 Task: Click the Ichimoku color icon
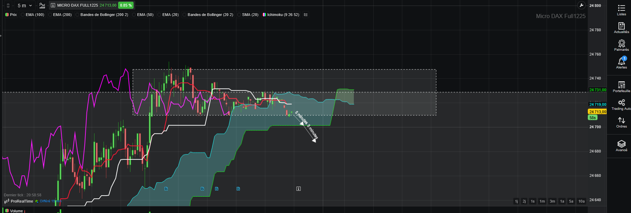(x=264, y=15)
